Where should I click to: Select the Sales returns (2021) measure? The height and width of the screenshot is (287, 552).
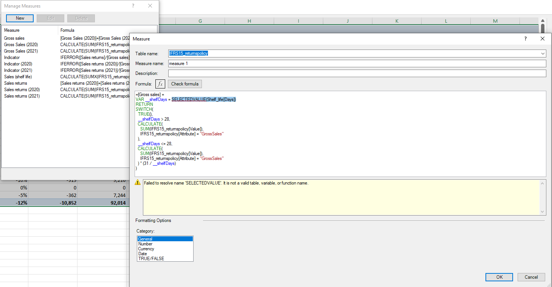pos(66,96)
